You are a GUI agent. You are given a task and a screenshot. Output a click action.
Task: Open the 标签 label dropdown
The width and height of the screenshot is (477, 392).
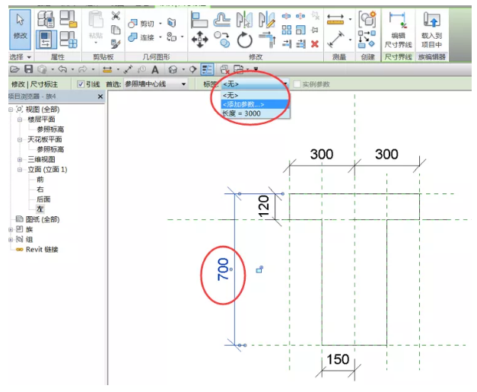pos(255,84)
